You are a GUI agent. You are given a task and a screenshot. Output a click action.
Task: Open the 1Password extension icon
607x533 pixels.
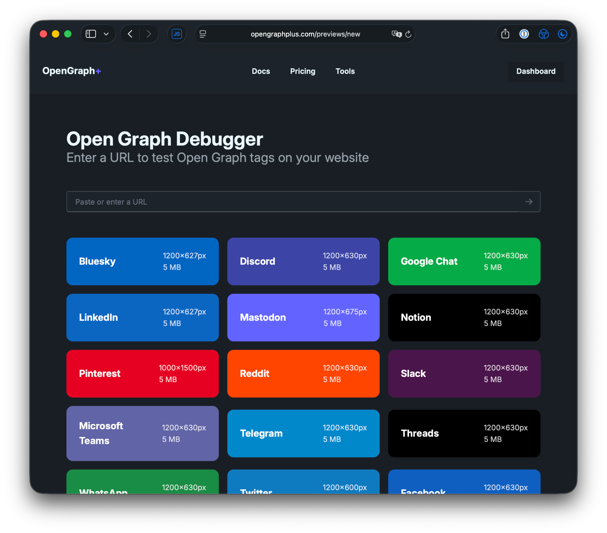pos(524,34)
